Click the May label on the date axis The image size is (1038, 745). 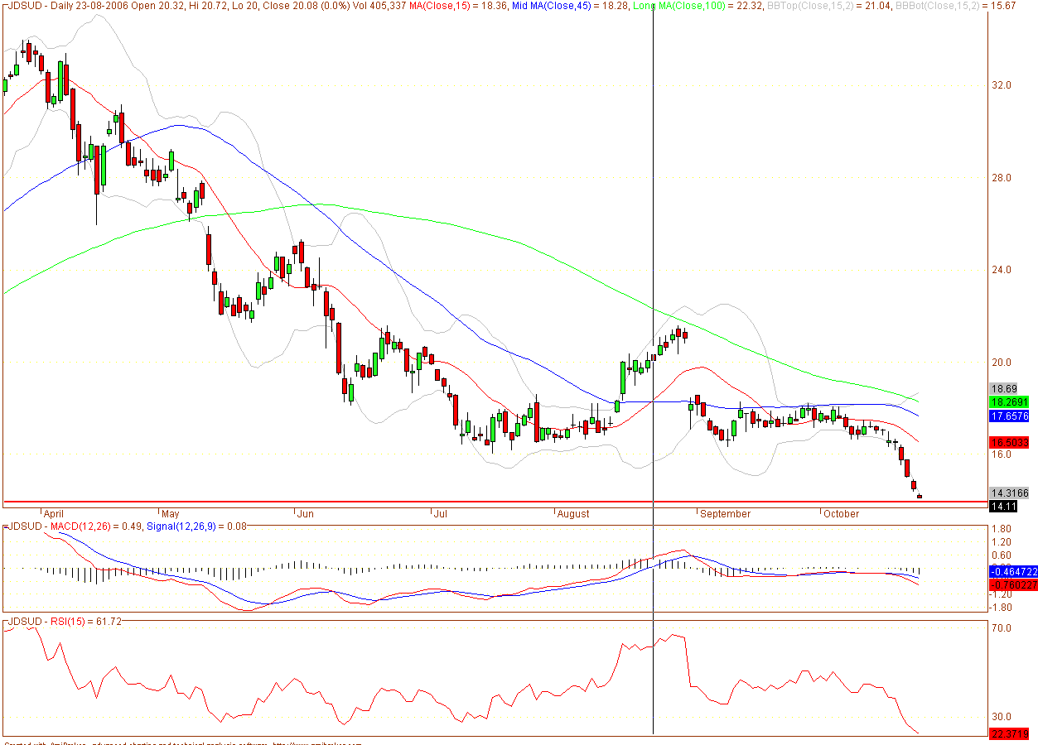171,513
